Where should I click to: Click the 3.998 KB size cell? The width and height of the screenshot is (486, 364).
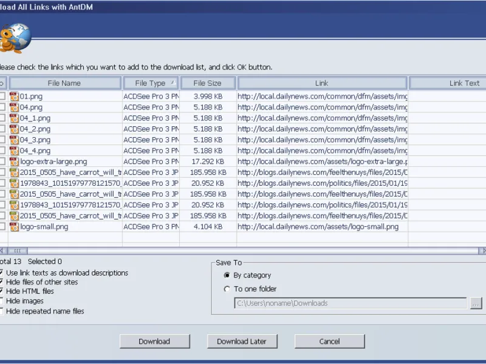(x=208, y=96)
